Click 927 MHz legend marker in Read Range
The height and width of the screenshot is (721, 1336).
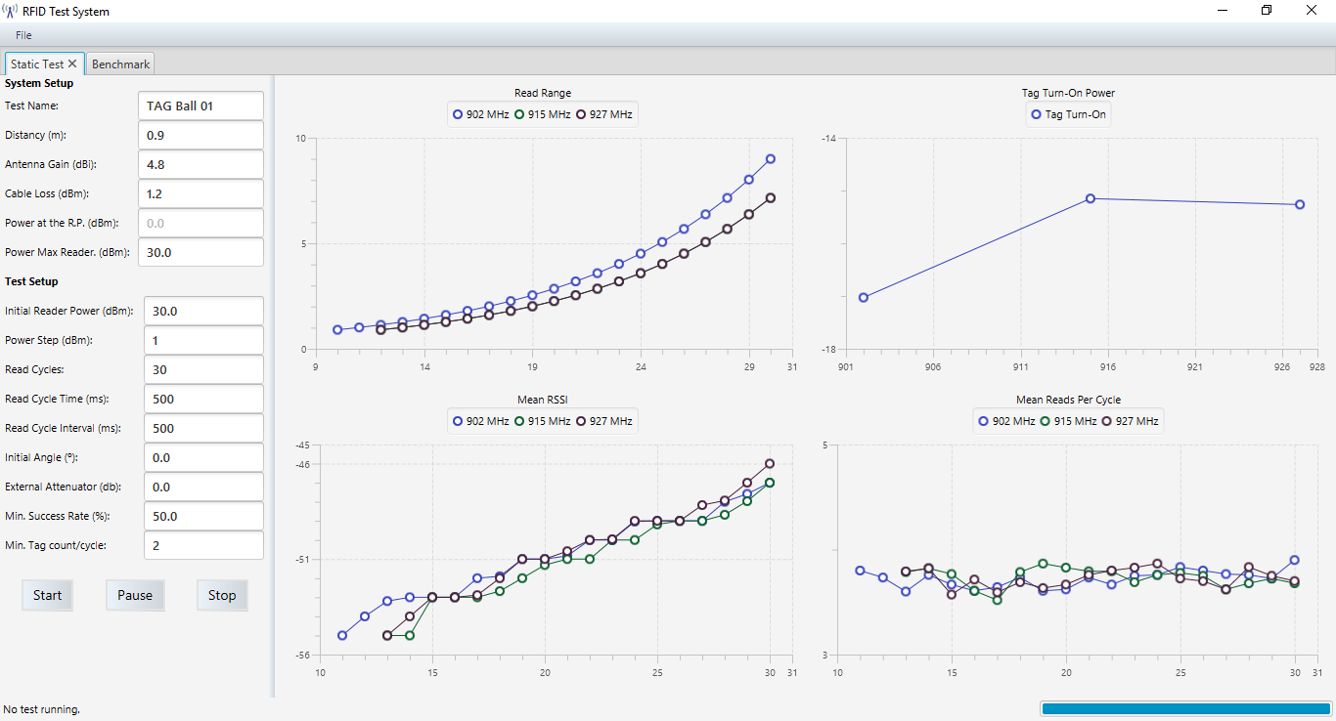coord(581,114)
